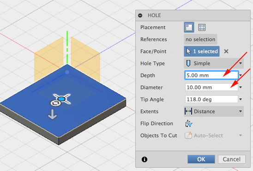
Task: Open the Hole Type Simple dropdown
Action: click(214, 63)
